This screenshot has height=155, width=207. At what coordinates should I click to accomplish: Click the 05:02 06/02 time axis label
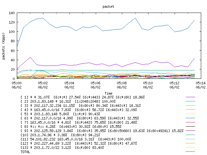(43, 85)
